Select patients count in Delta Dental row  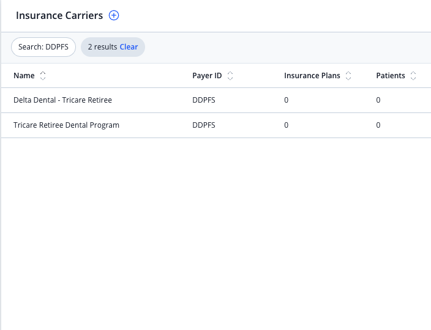(378, 100)
